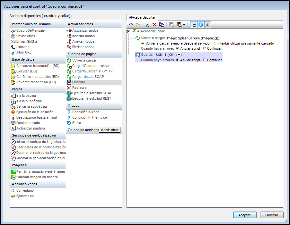Select Ejecutar la solicitud REST action
Screen dimensions: 290x225
[x=89, y=99]
